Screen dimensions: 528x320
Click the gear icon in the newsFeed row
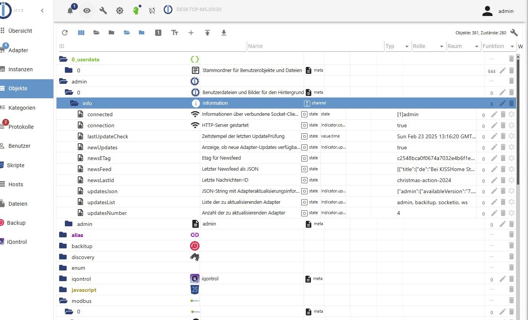tap(512, 169)
